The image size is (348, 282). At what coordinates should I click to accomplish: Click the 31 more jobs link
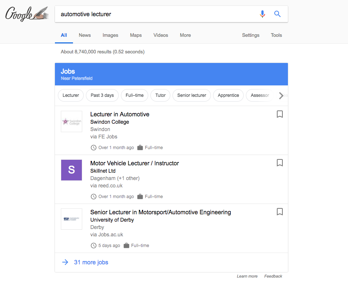pyautogui.click(x=91, y=262)
